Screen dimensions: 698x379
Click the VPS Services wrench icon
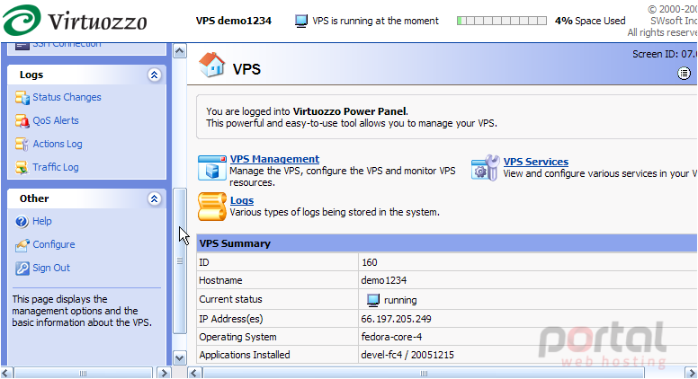coord(486,168)
